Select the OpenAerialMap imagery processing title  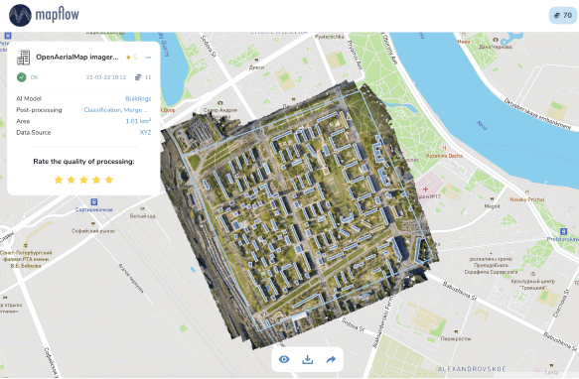(x=77, y=57)
